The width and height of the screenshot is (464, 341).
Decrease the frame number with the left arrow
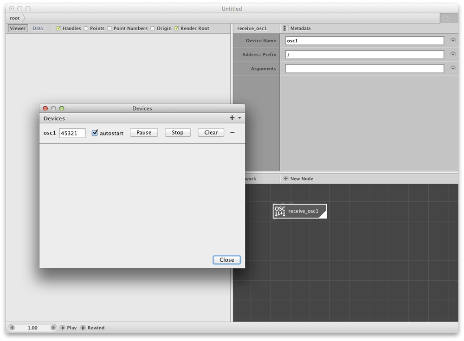(x=12, y=328)
